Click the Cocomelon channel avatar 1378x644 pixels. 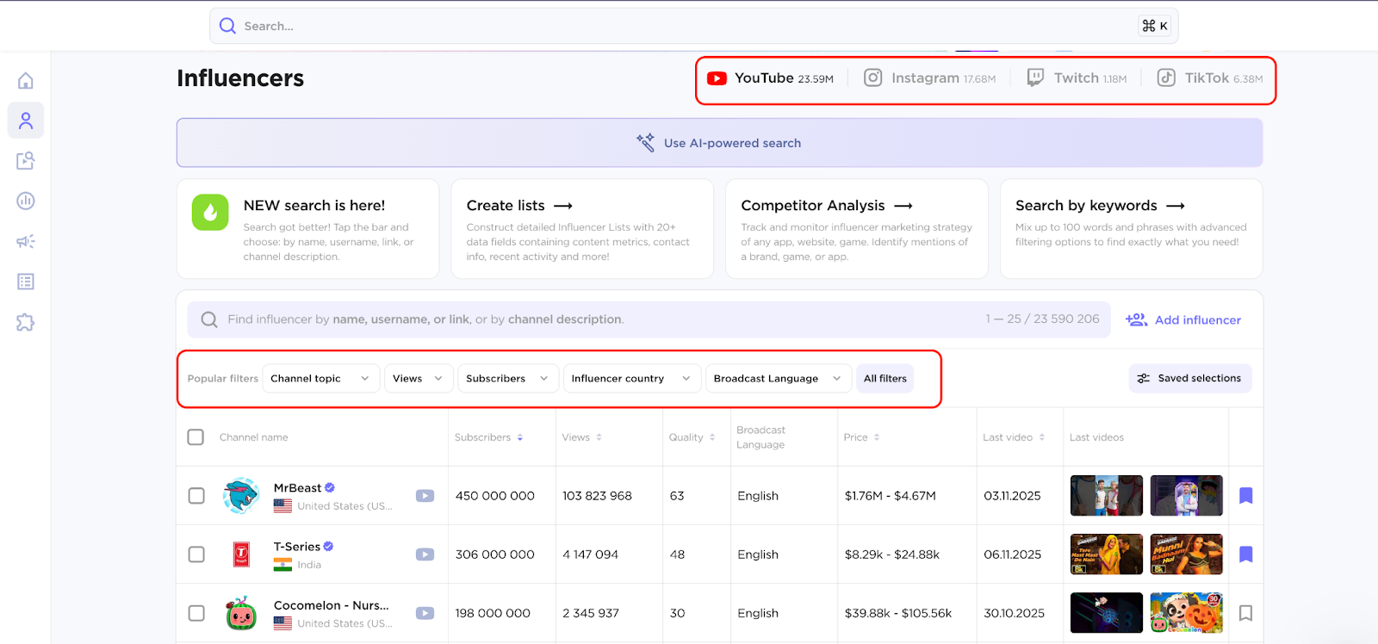241,613
